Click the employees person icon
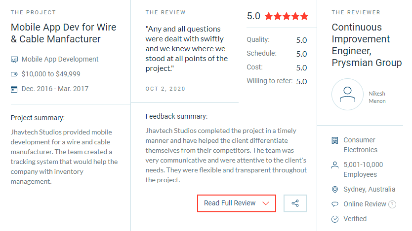Image resolution: width=412 pixels, height=231 pixels. (335, 165)
